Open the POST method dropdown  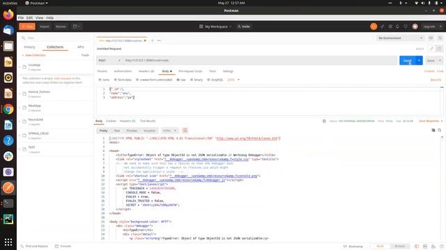pos(109,60)
